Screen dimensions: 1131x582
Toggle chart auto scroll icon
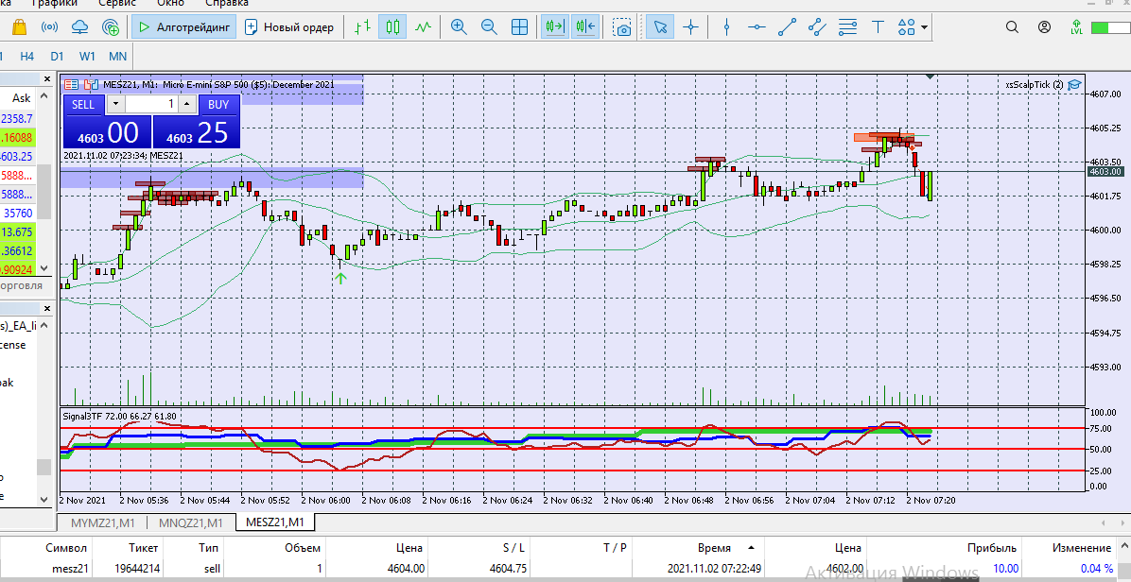555,27
